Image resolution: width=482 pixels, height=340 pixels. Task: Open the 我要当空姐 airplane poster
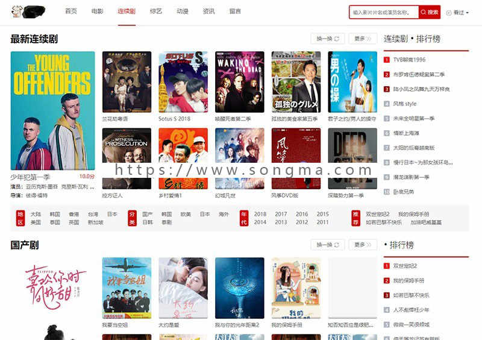tap(127, 288)
